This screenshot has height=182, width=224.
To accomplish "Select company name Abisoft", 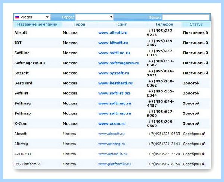I will click(20, 134).
